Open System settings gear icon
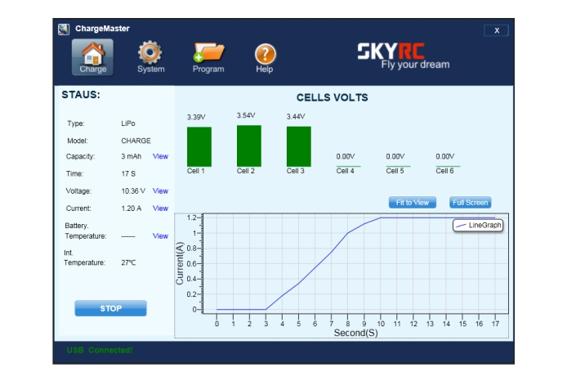 tap(150, 57)
